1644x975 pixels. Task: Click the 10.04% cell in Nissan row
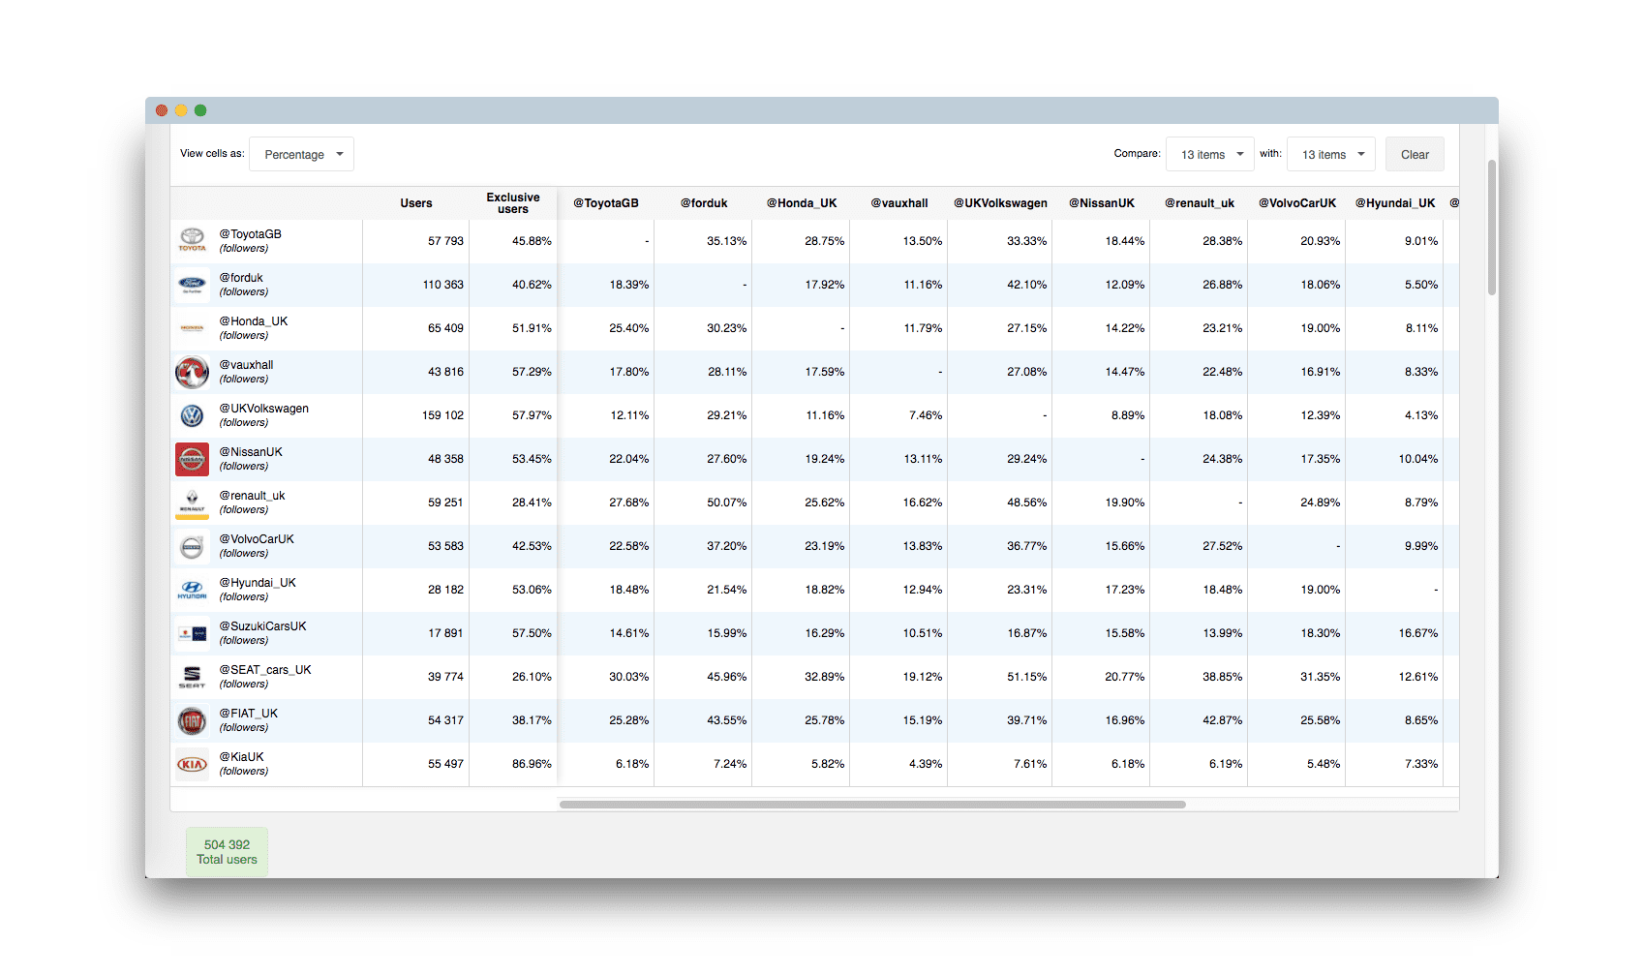(x=1417, y=459)
